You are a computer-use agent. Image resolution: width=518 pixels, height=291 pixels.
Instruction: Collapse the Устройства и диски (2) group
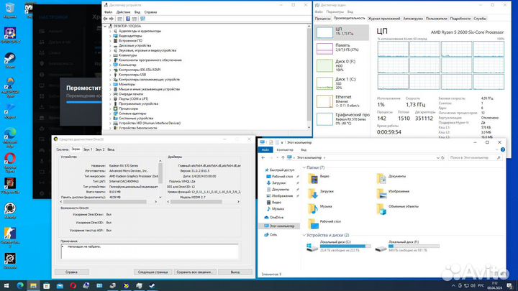pyautogui.click(x=304, y=235)
